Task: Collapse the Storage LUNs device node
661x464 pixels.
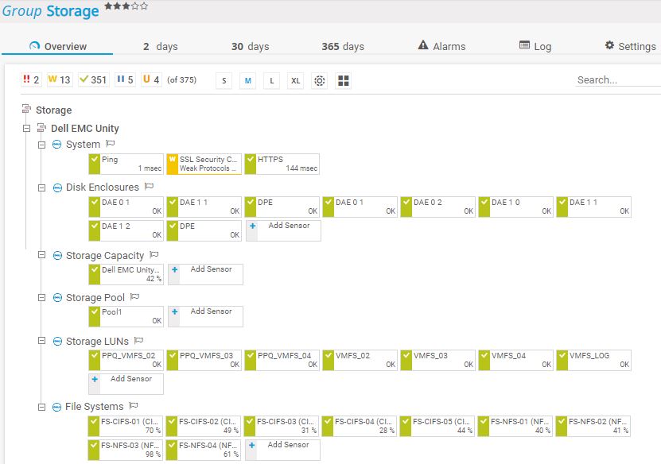Action: [x=41, y=341]
